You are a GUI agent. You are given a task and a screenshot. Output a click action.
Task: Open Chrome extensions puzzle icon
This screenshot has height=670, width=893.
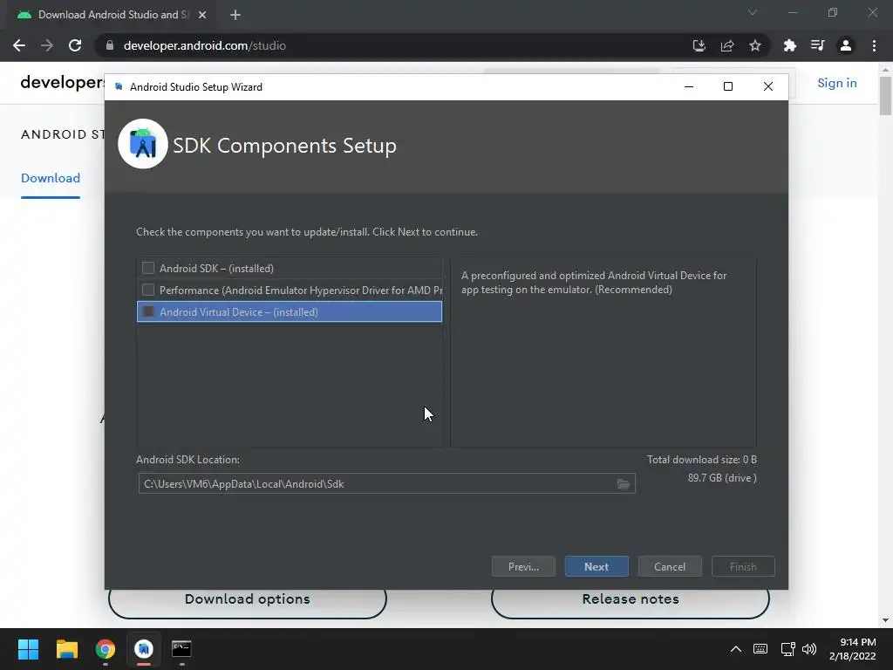(789, 45)
